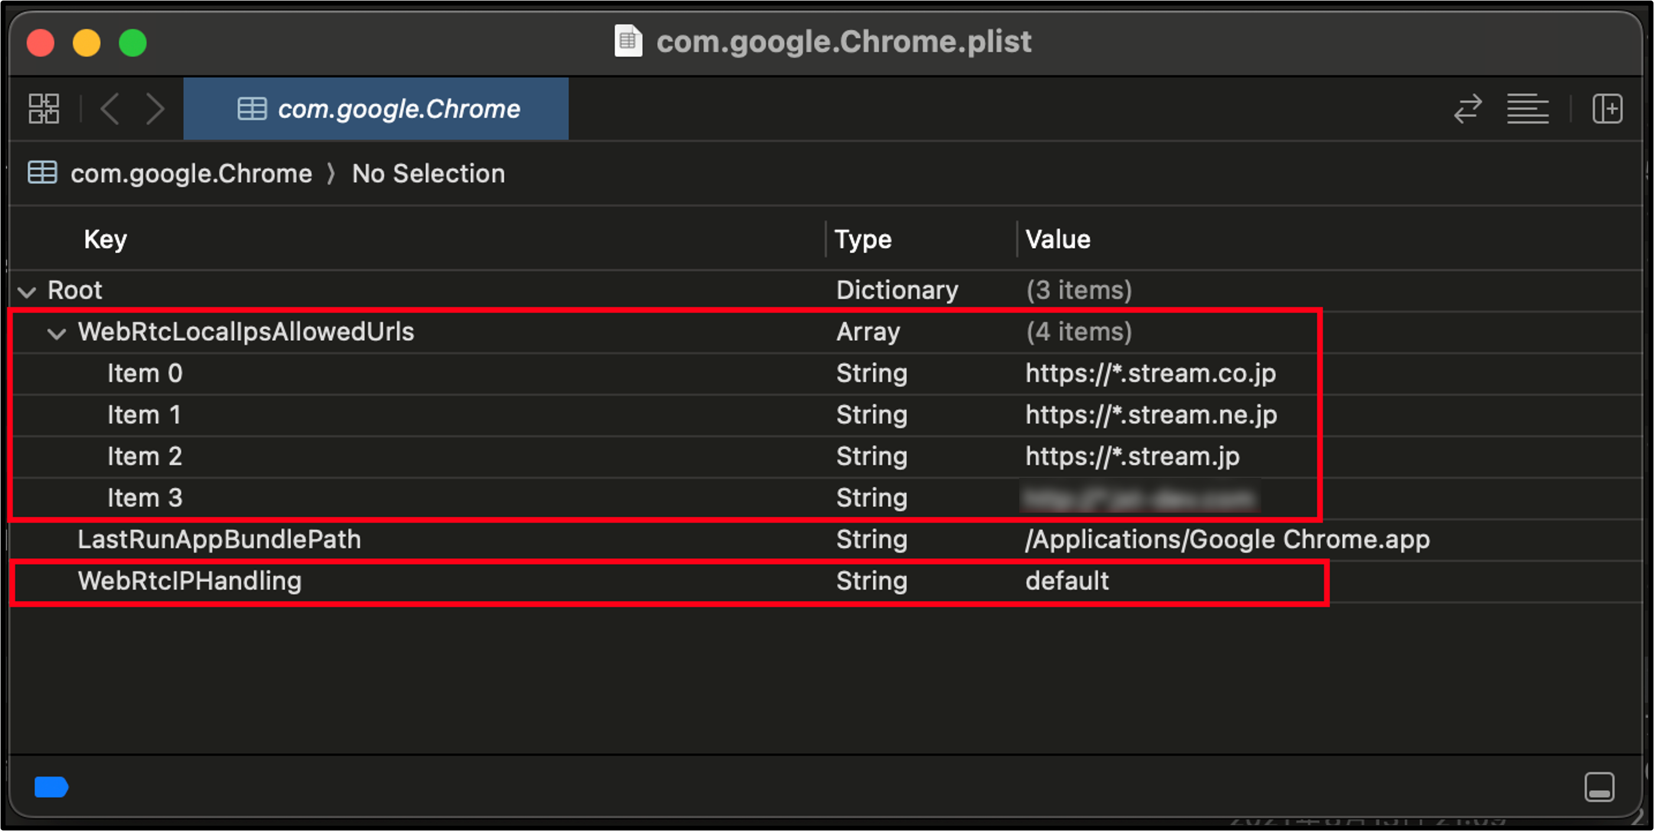Screen dimensions: 1654x831
Task: Collapse the Root dictionary row
Action: (27, 292)
